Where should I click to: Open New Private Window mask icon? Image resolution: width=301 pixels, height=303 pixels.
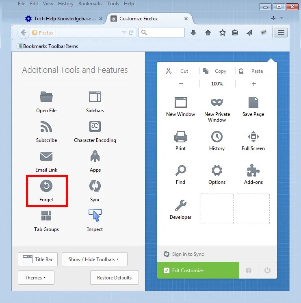[x=217, y=102]
